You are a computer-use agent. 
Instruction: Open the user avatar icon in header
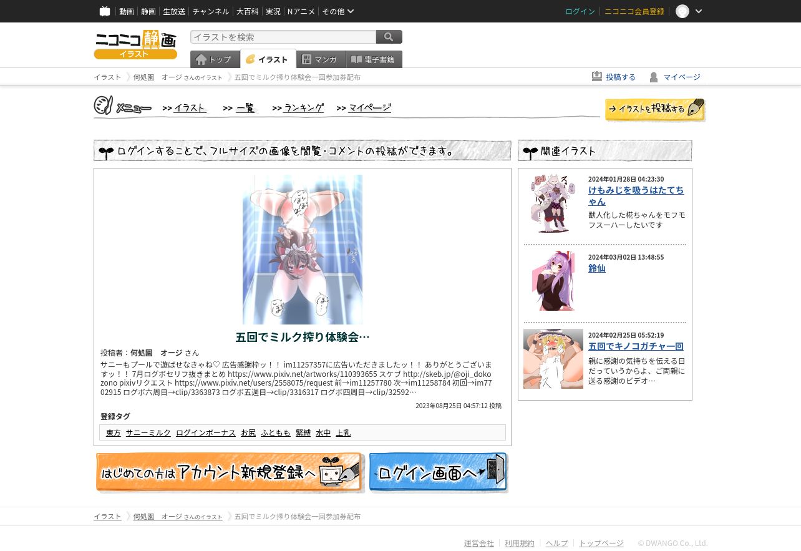(x=682, y=11)
